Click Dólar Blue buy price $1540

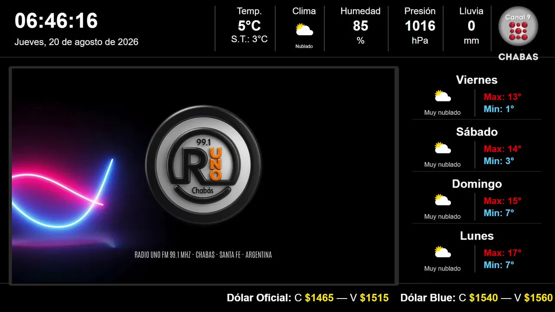click(x=483, y=298)
